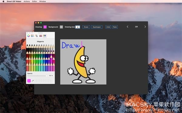Go to the previous frame arrow
This screenshot has width=182, height=113.
127,27
